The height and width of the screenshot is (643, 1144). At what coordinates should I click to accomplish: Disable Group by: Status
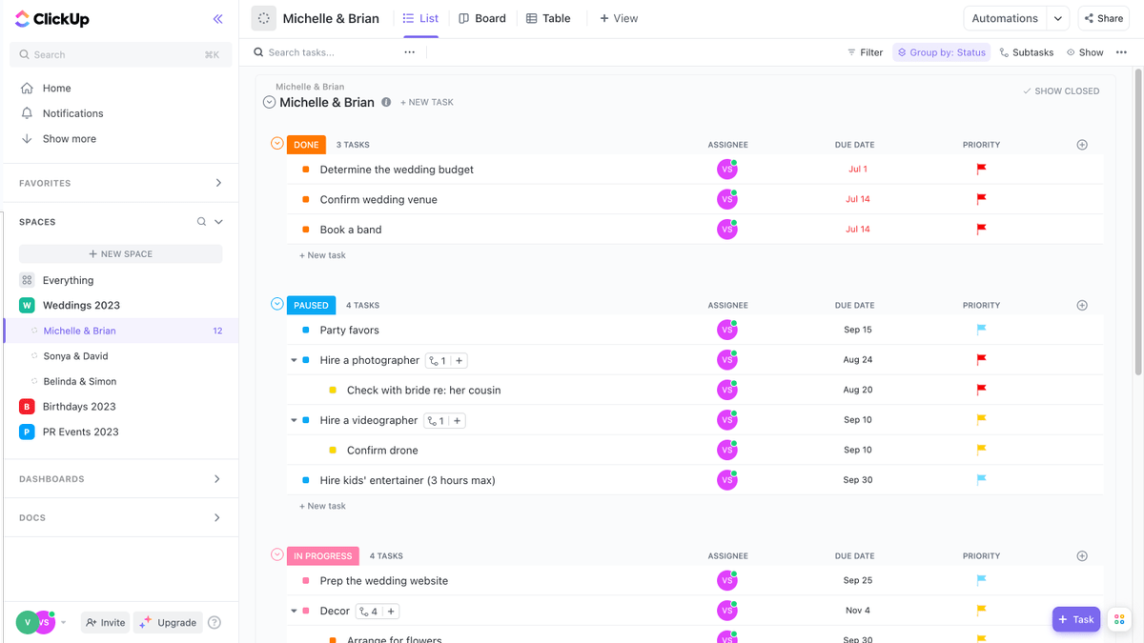(941, 51)
